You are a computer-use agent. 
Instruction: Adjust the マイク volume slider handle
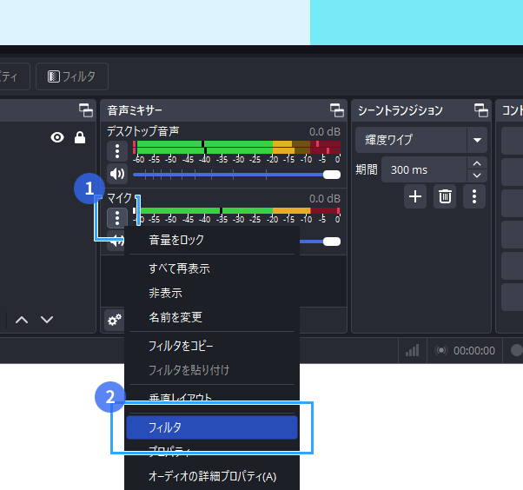point(332,242)
